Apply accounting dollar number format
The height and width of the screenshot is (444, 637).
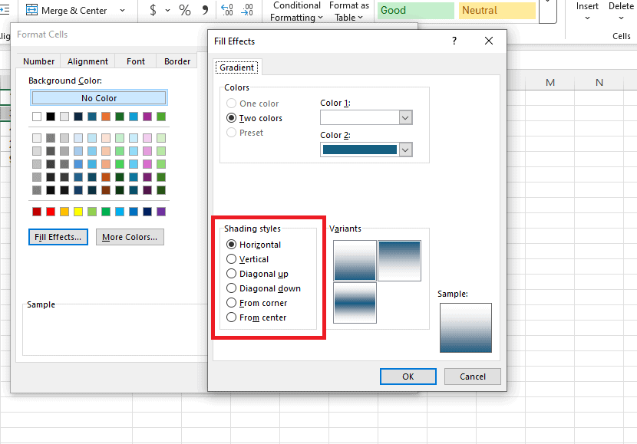153,10
